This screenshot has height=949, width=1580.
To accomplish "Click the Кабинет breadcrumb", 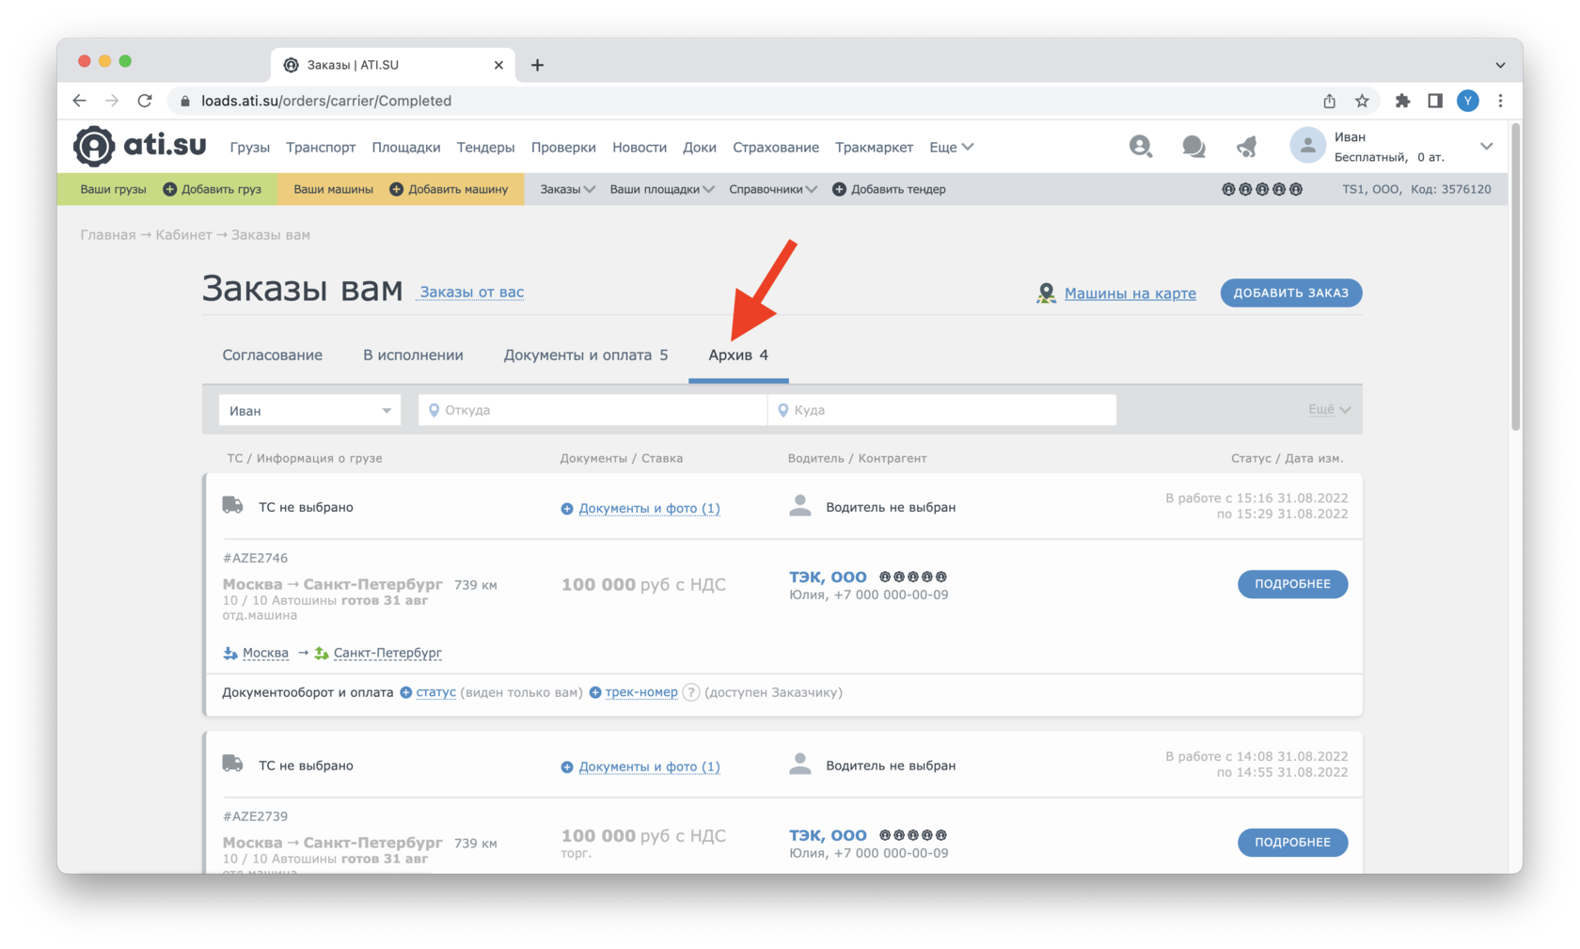I will [x=183, y=235].
